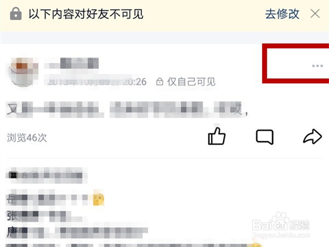The height and width of the screenshot is (247, 329).
Task: Open the three-dot more options menu
Action: [x=317, y=66]
